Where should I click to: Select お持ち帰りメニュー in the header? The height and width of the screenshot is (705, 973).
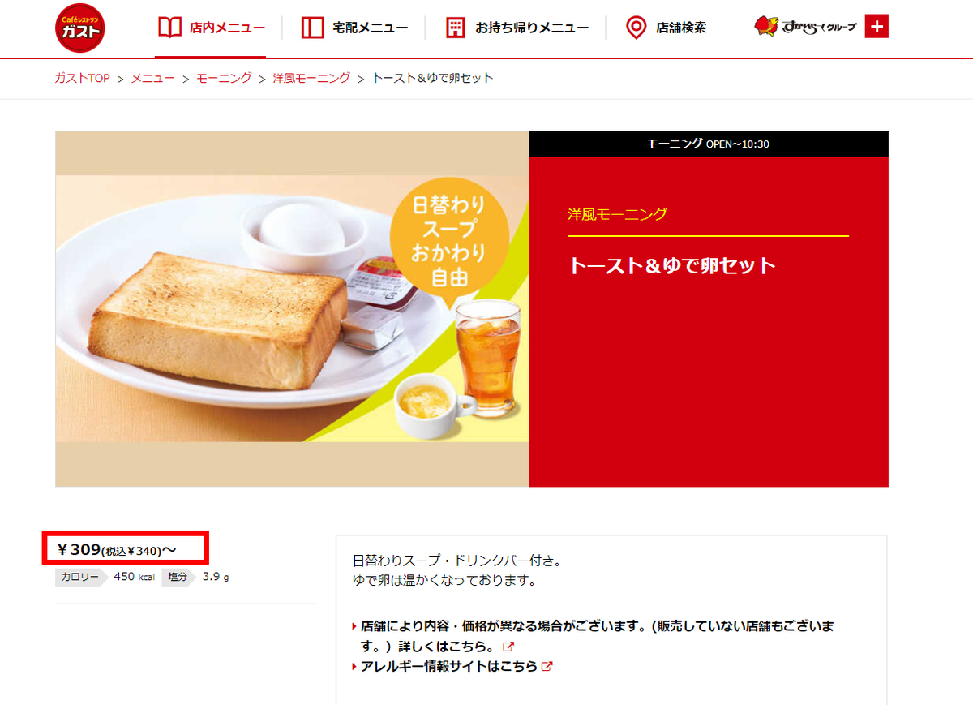coord(517,28)
